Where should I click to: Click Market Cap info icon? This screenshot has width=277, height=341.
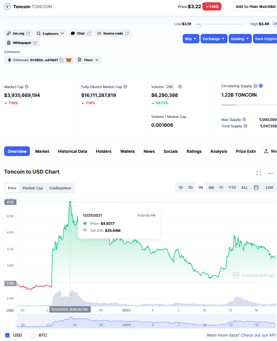click(x=27, y=87)
